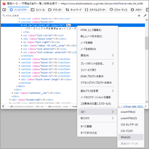Choose 新しいノードを作成(C)
The image size is (149, 149).
98,36
